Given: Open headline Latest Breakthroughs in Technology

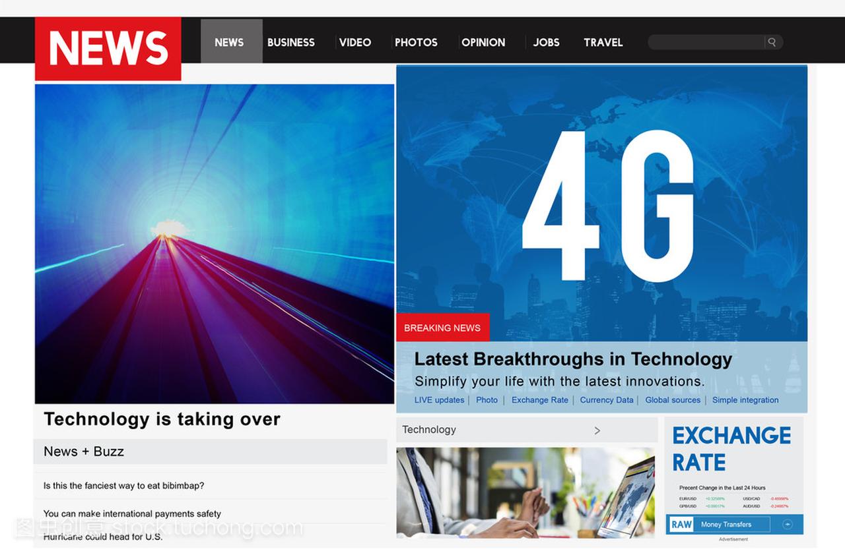Looking at the screenshot, I should click(x=573, y=359).
